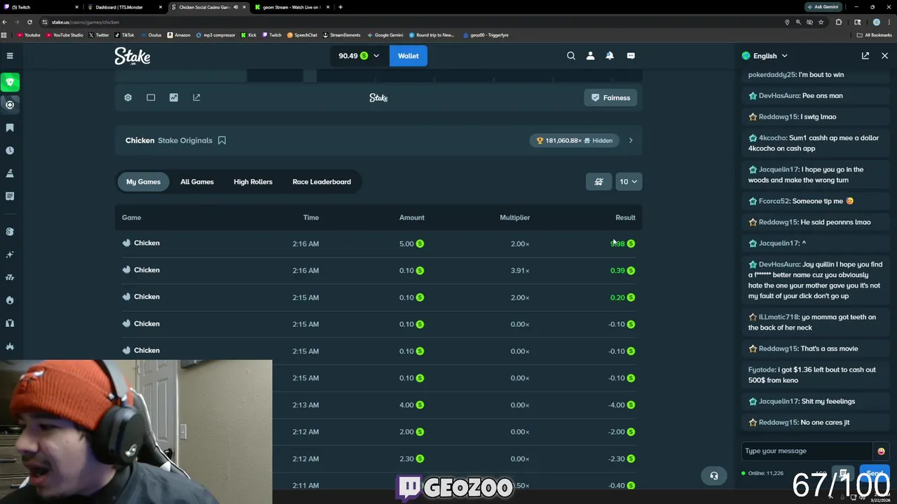Open the green Casino cards sidebar icon
Image resolution: width=897 pixels, height=504 pixels.
coord(10,82)
